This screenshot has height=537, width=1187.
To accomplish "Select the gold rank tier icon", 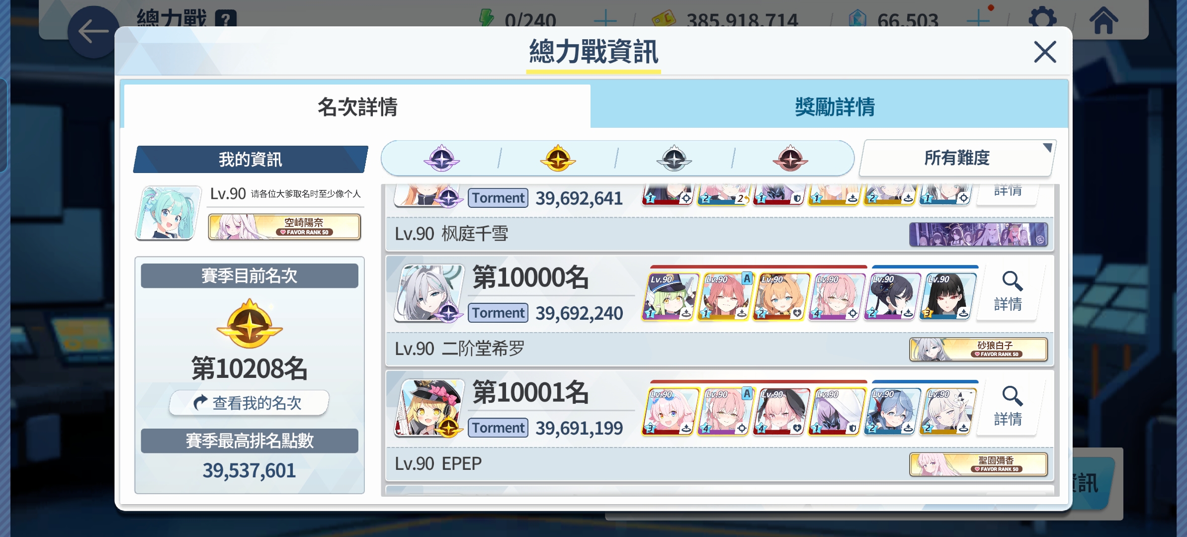I will [558, 159].
